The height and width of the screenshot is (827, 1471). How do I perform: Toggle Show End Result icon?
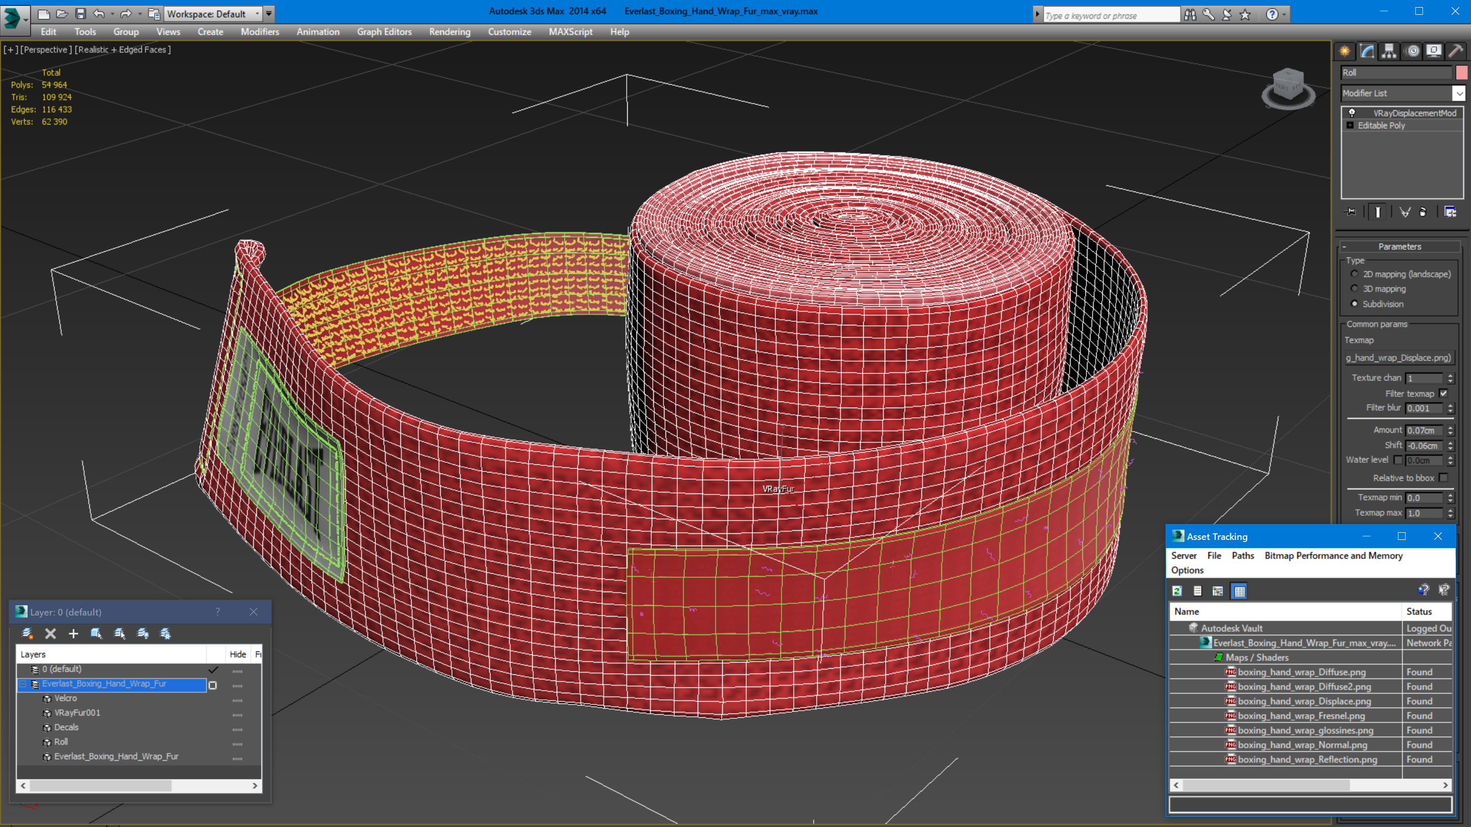1378,212
